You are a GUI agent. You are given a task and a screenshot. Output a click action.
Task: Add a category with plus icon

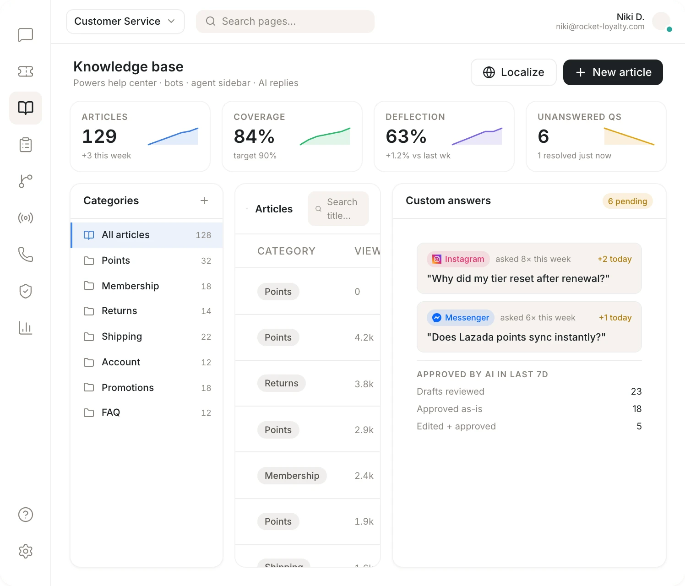[204, 201]
